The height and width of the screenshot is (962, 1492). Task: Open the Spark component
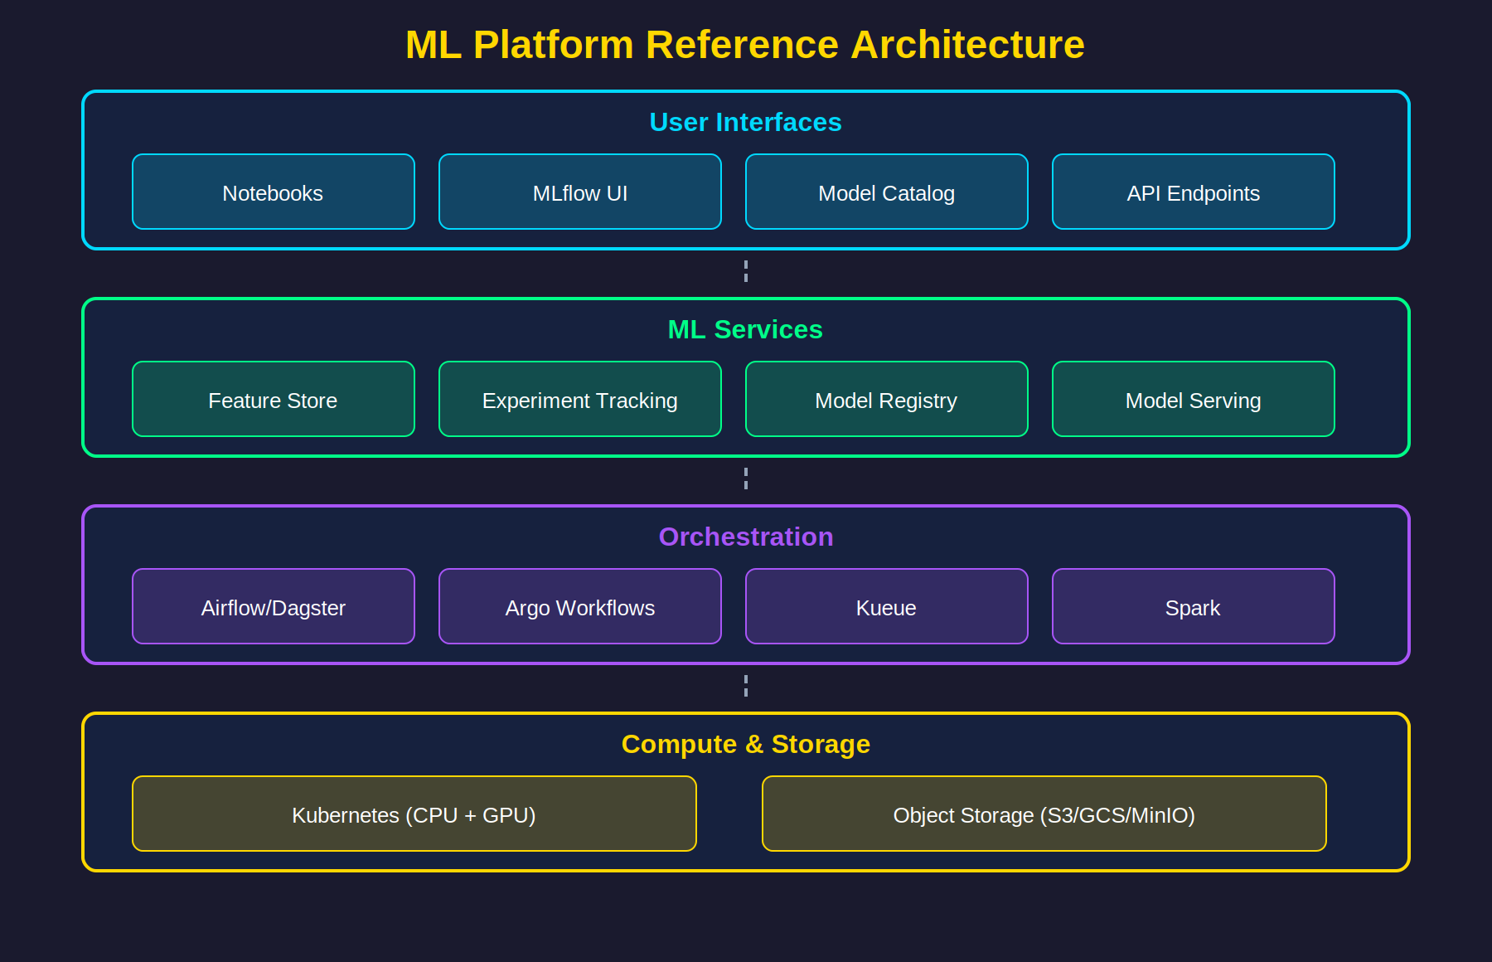pos(1193,606)
